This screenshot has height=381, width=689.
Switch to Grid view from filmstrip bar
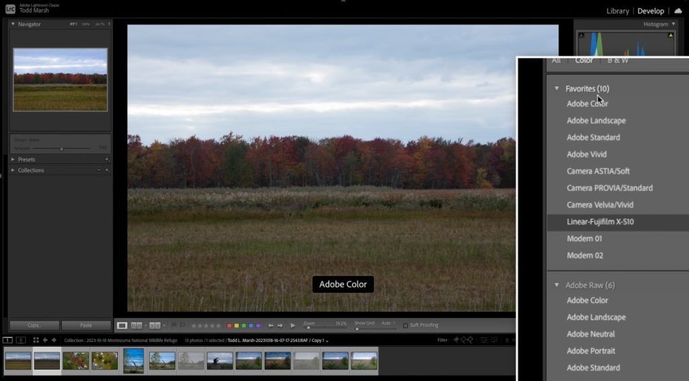(36, 340)
